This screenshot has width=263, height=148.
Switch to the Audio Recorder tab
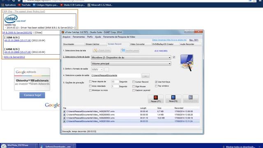(190, 44)
